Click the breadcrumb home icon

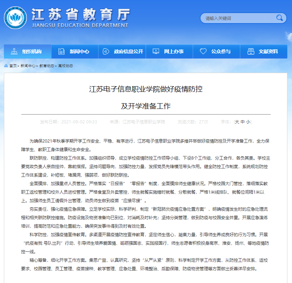click(x=6, y=66)
